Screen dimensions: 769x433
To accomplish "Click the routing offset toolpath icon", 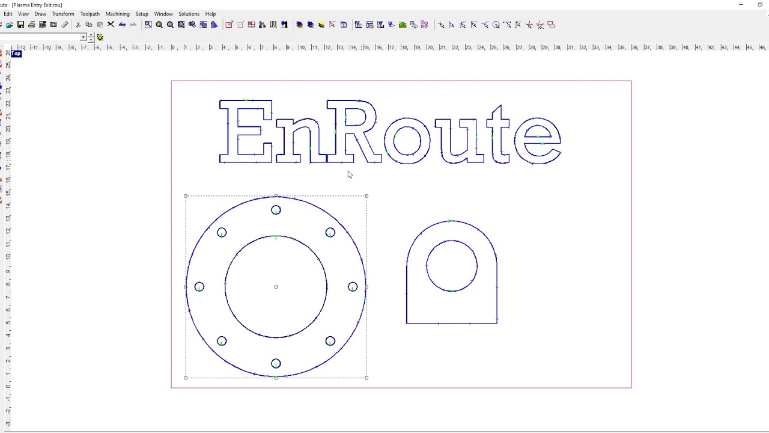I will (359, 25).
